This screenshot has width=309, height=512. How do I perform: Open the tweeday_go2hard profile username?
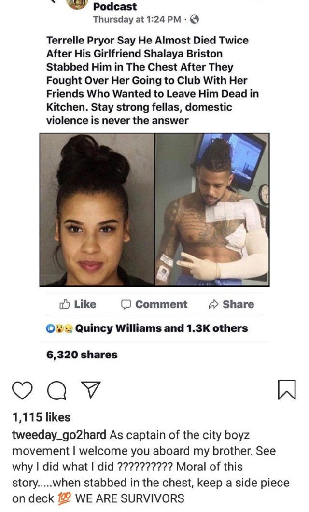[x=59, y=435]
